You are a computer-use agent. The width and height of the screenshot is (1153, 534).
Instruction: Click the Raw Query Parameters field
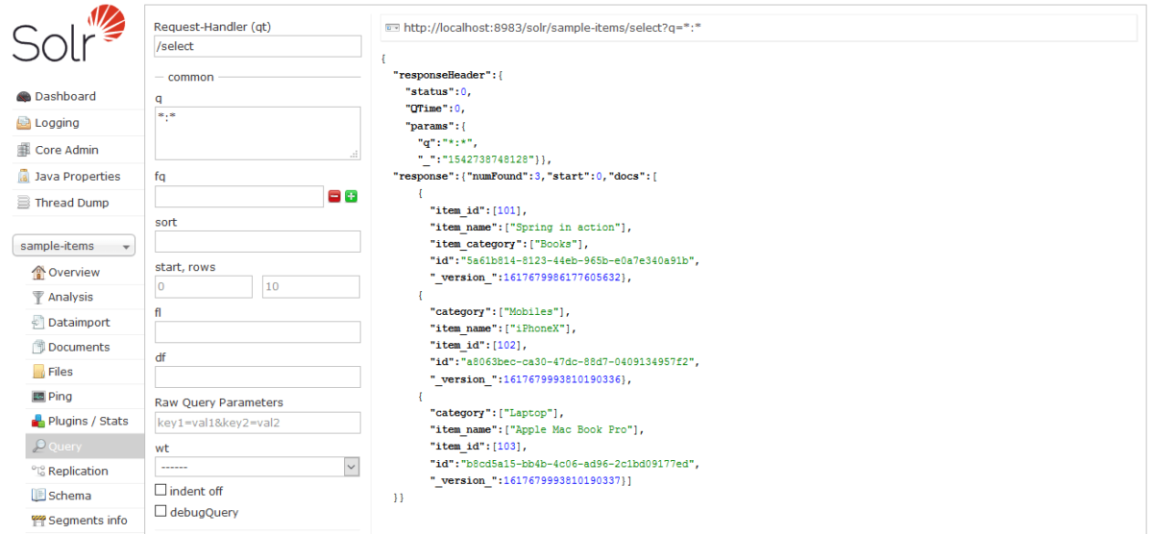[257, 423]
